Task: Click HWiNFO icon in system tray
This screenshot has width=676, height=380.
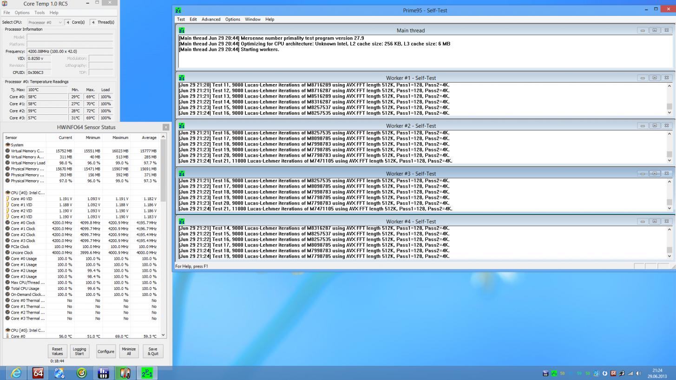Action: 545,373
